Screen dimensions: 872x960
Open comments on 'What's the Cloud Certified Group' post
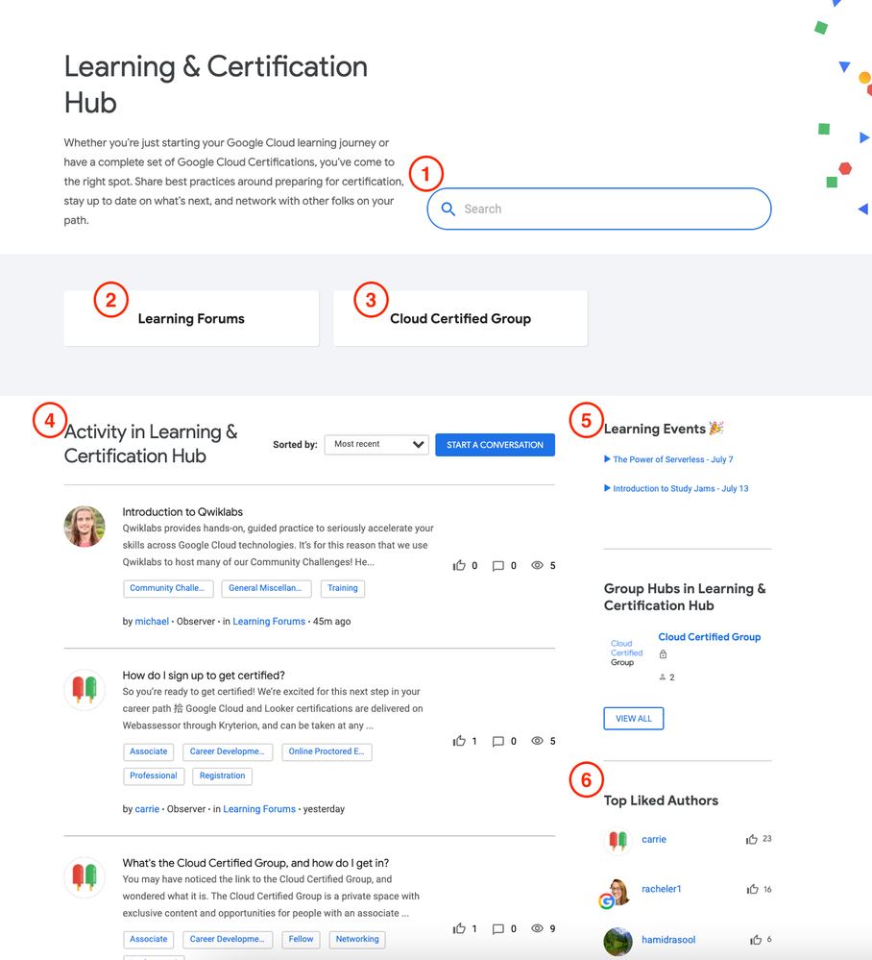coord(498,929)
